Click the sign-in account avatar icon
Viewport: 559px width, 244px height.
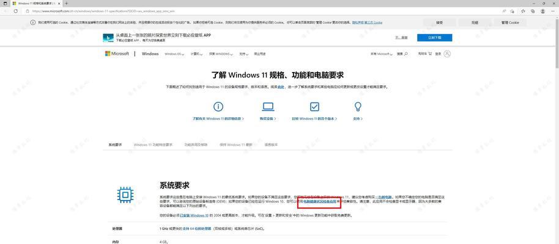[x=447, y=54]
